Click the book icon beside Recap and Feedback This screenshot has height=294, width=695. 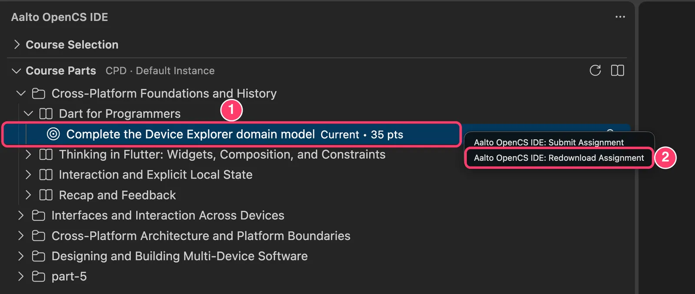pos(46,195)
